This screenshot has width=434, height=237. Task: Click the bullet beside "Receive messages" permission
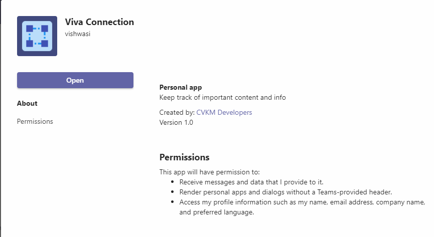(x=173, y=182)
